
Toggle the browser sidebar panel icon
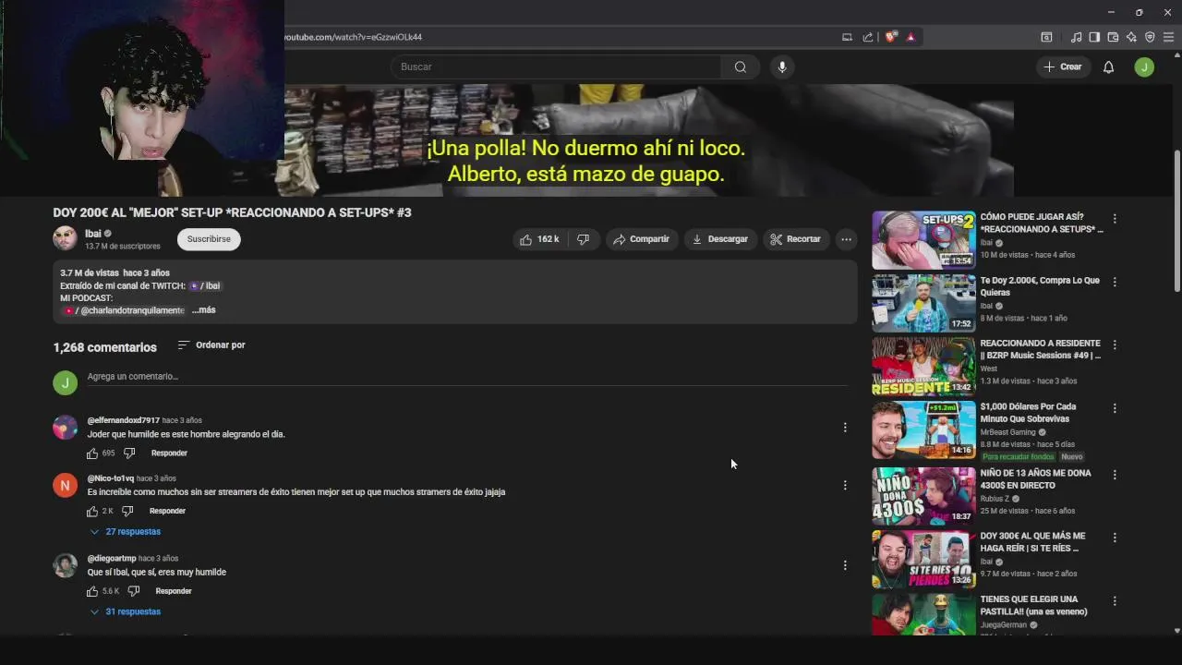(1094, 37)
